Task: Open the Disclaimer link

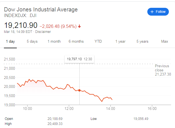Action: [43, 32]
